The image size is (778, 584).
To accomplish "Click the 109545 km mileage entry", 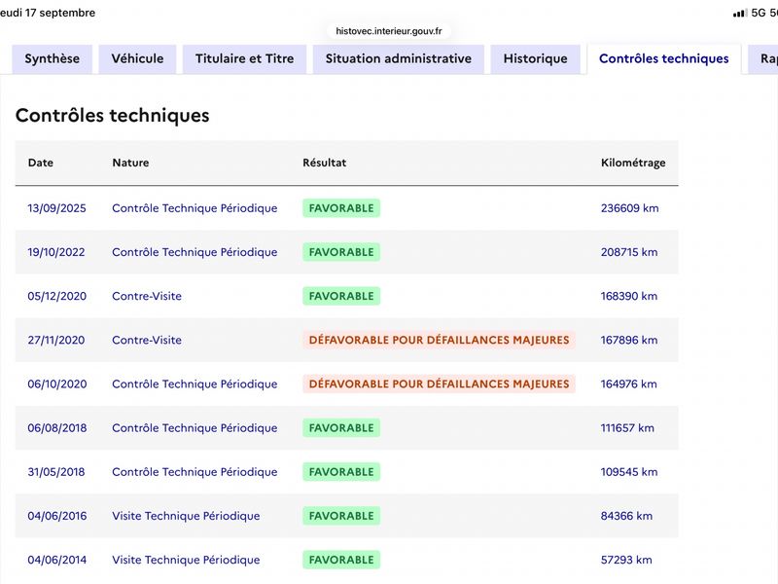I will click(x=629, y=472).
